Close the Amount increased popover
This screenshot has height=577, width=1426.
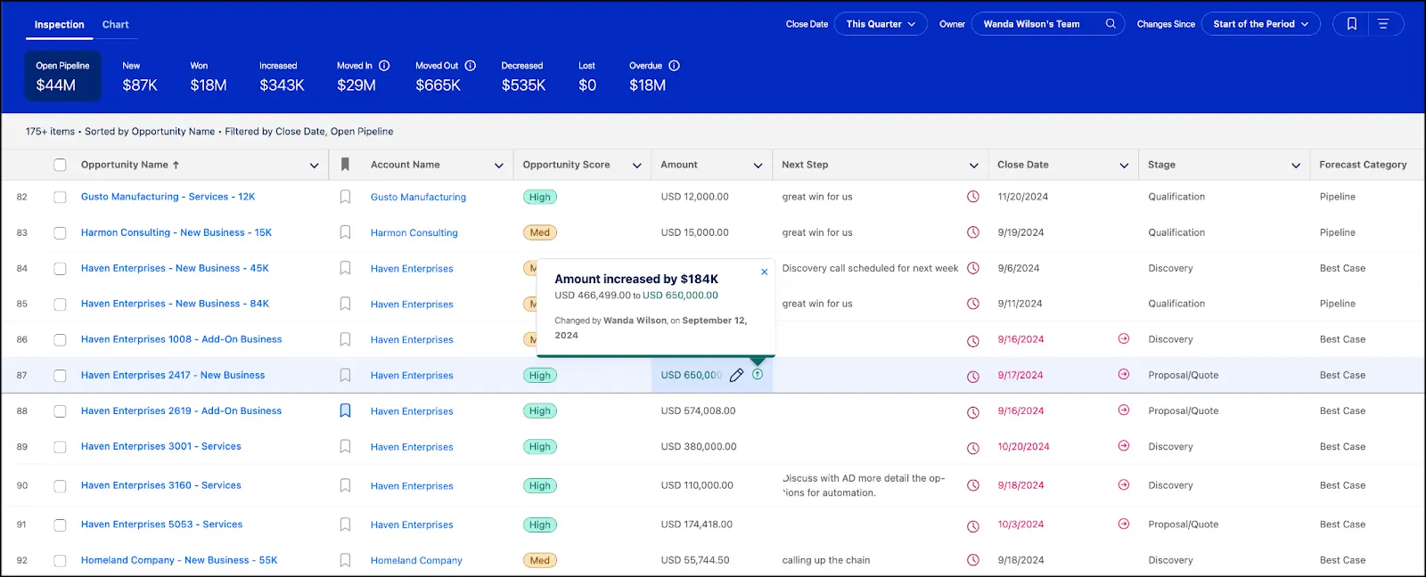764,272
